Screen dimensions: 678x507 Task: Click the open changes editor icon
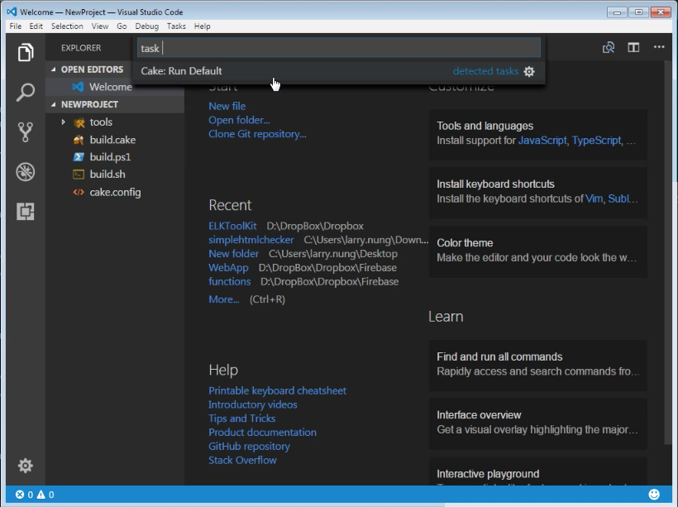click(x=609, y=48)
